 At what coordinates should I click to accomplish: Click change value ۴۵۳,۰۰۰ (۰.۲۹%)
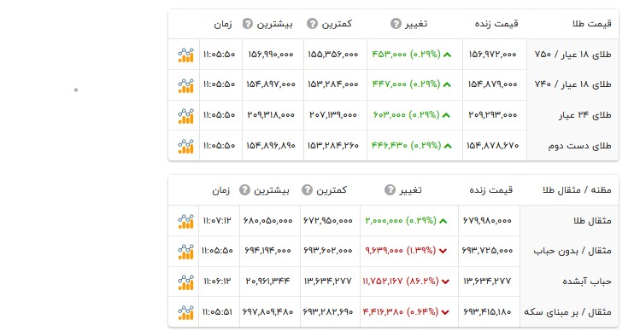coord(406,55)
